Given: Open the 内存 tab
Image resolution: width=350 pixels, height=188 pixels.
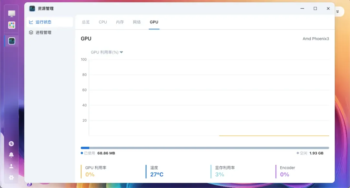Looking at the screenshot, I should pyautogui.click(x=120, y=22).
